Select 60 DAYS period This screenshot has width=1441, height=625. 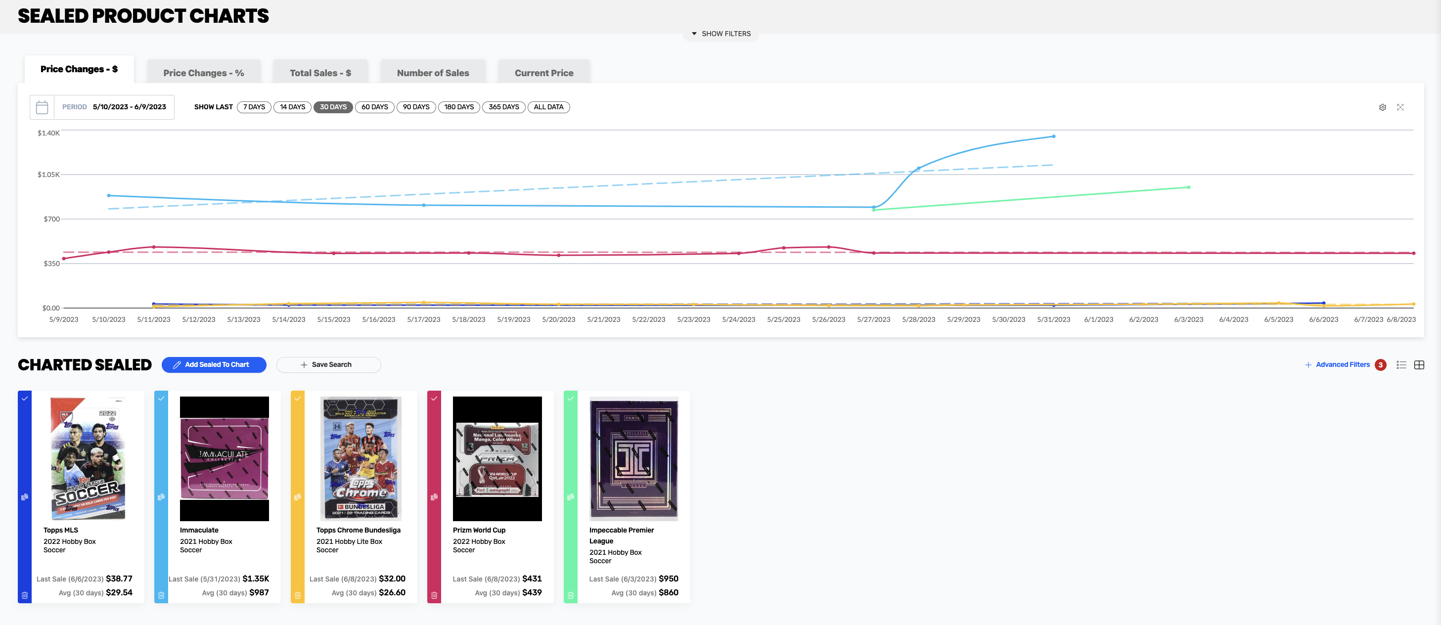375,107
